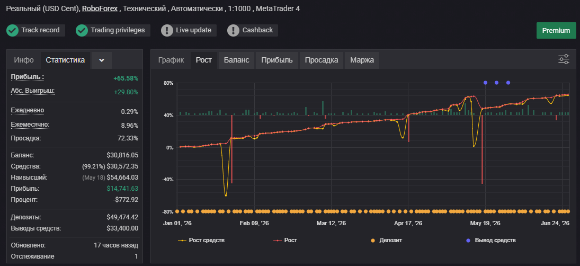Click the Track record green check icon
The height and width of the screenshot is (266, 580).
coord(12,30)
